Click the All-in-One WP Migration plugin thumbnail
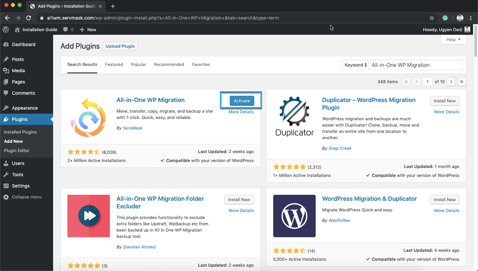Viewport: 478px width, 271px height. (89, 117)
